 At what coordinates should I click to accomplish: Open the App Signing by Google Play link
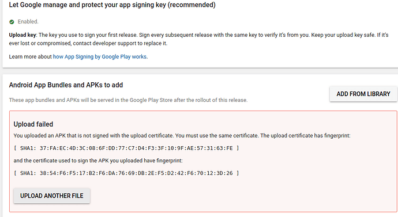click(x=100, y=57)
